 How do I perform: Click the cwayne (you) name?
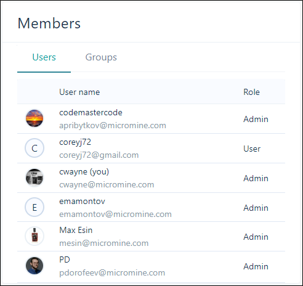pyautogui.click(x=84, y=172)
